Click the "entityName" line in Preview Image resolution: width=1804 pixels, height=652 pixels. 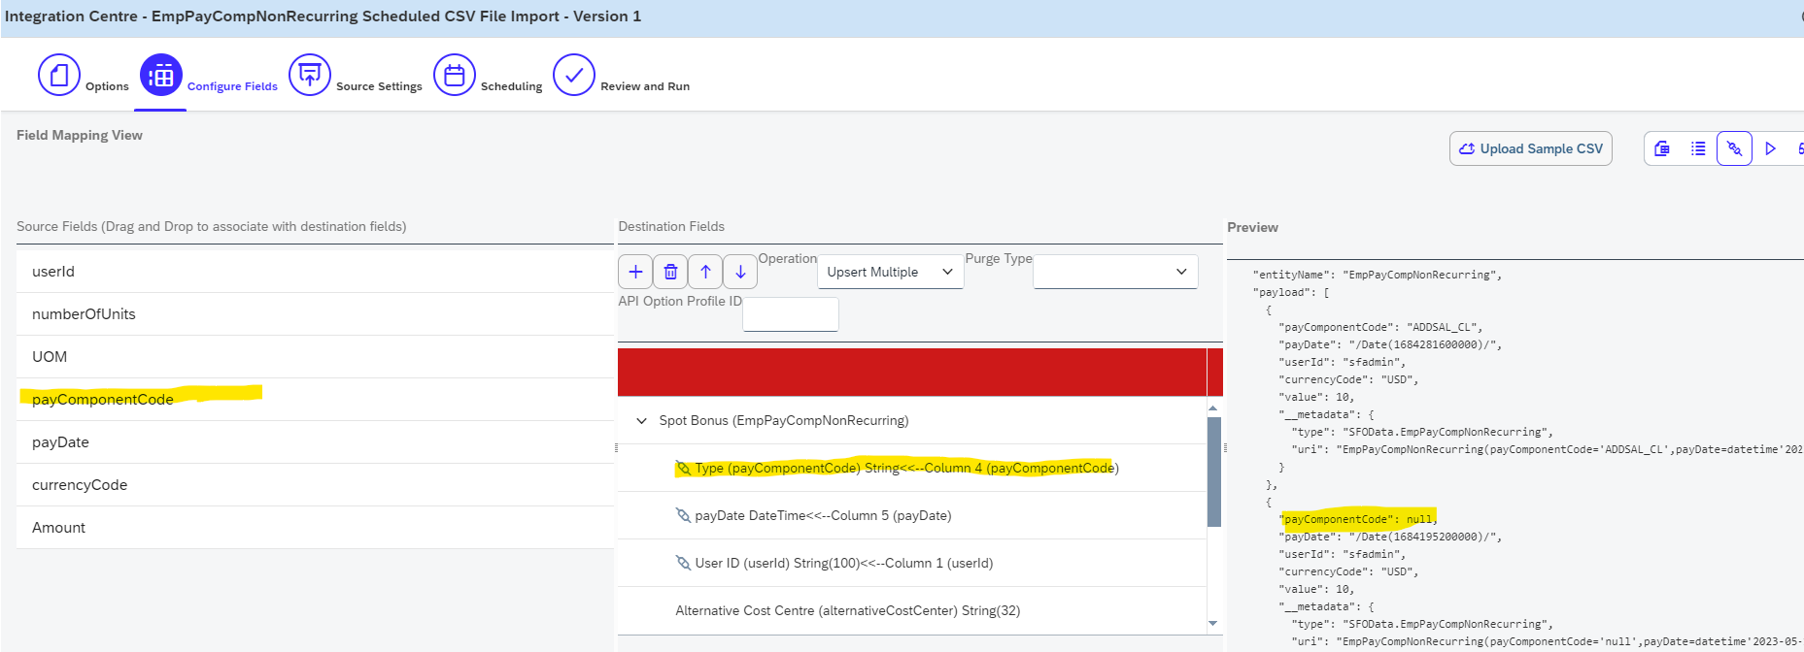click(x=1378, y=275)
